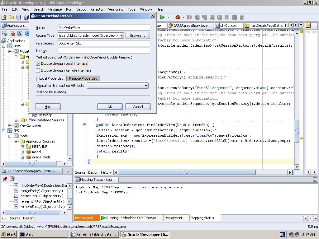
Task: Check Expose through Remote interface
Action: point(38,71)
